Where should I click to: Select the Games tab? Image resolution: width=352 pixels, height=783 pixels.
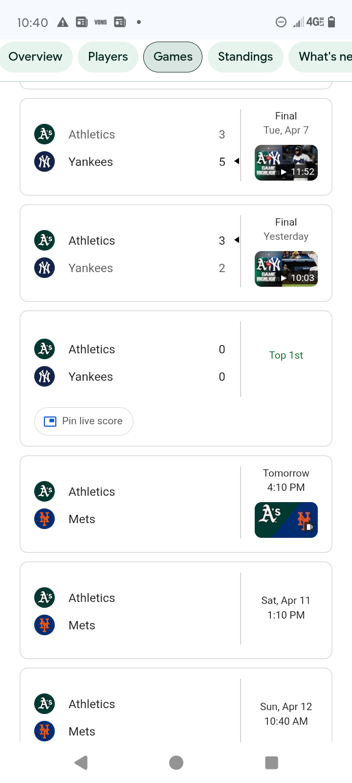tap(173, 57)
